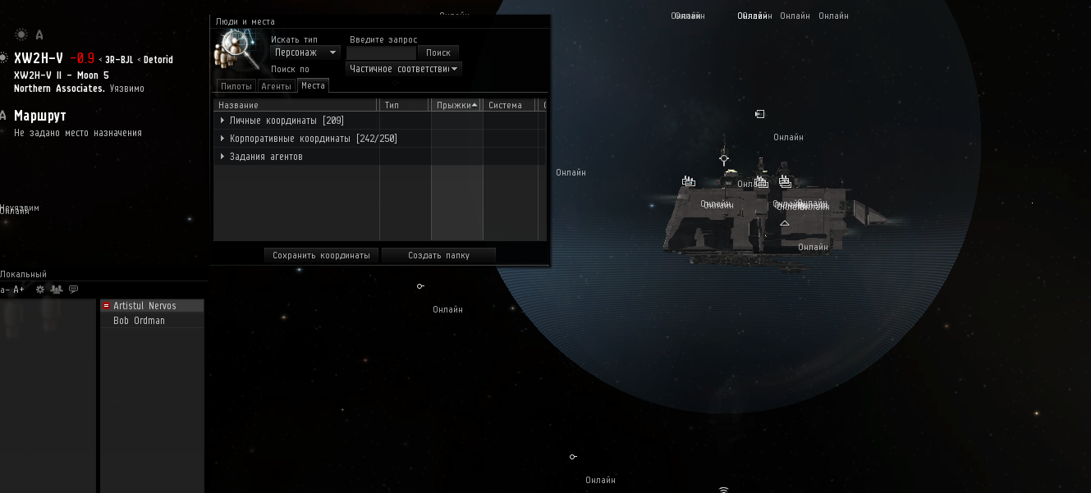
Task: Click the A icon beside Маршрут
Action: click(3, 116)
